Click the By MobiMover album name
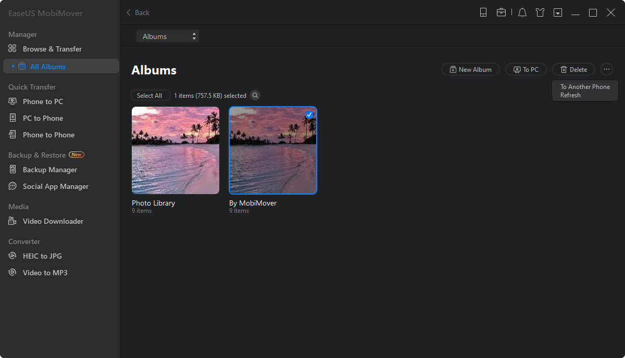 point(253,203)
